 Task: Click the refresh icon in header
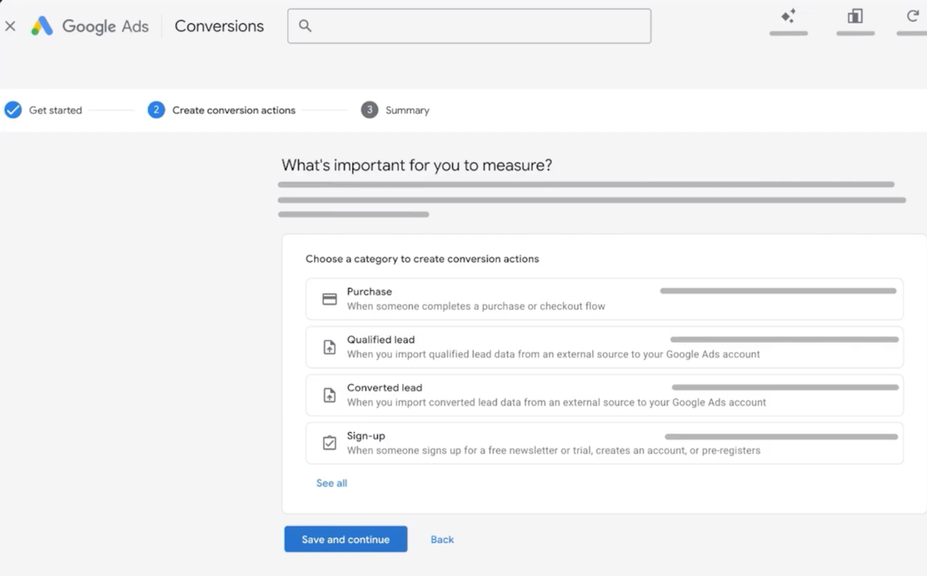pos(913,16)
